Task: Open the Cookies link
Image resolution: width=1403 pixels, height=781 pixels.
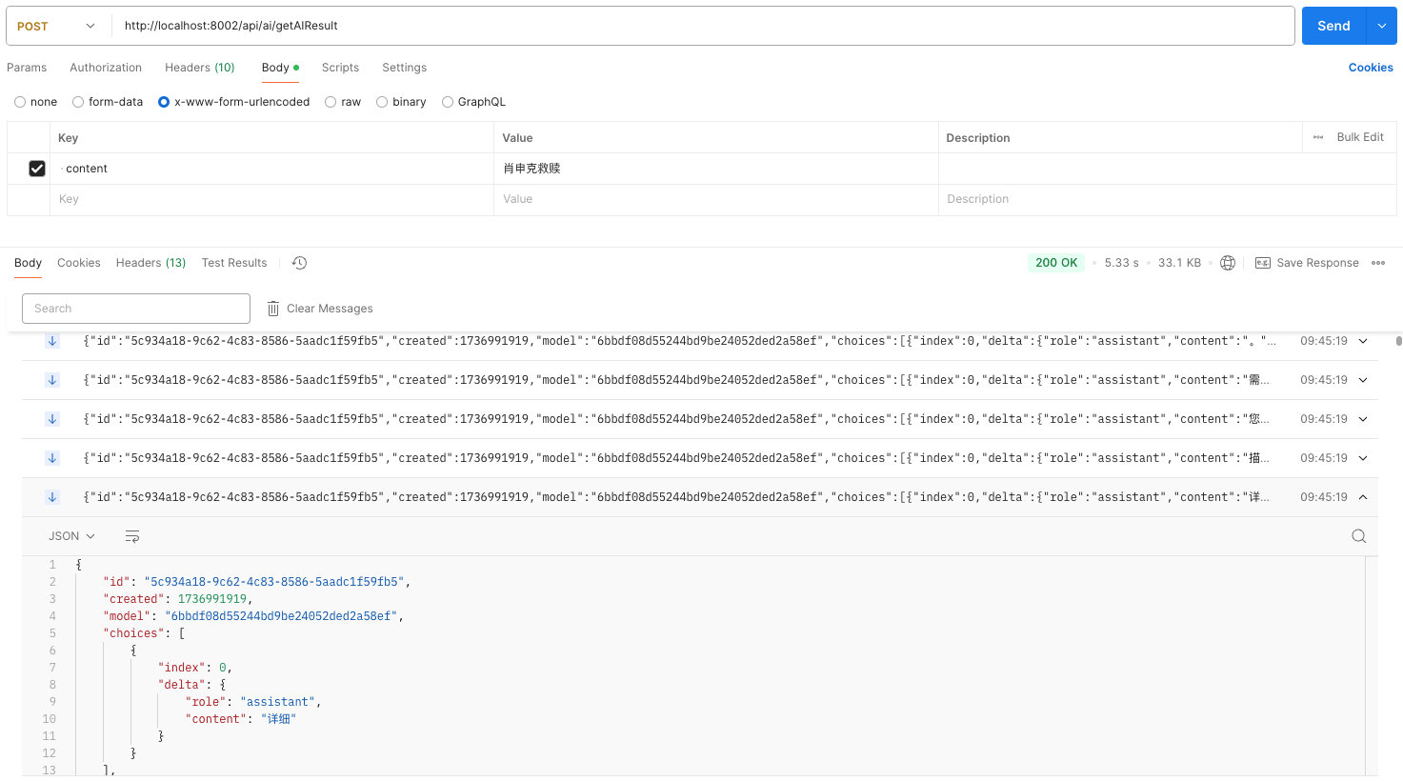Action: 1371,68
